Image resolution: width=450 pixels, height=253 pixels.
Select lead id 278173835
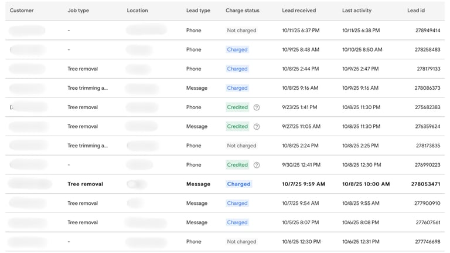click(428, 146)
